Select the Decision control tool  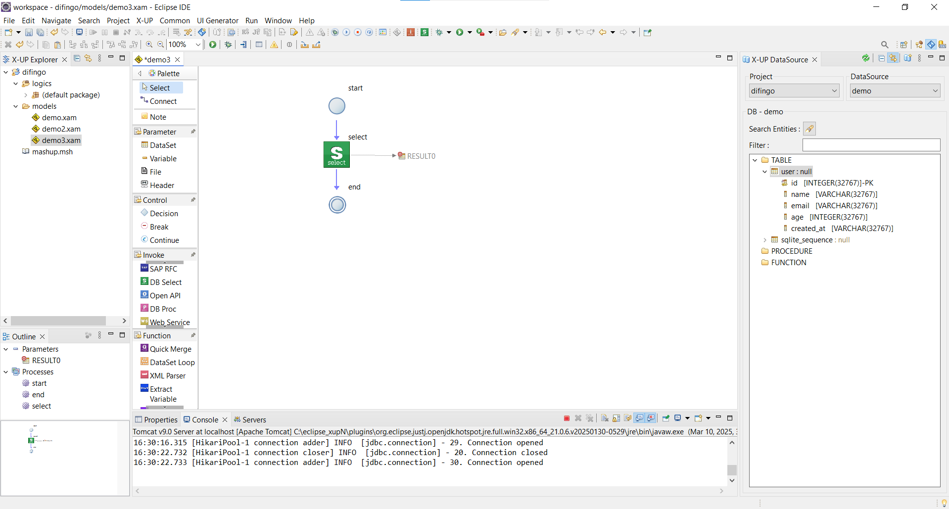(163, 214)
